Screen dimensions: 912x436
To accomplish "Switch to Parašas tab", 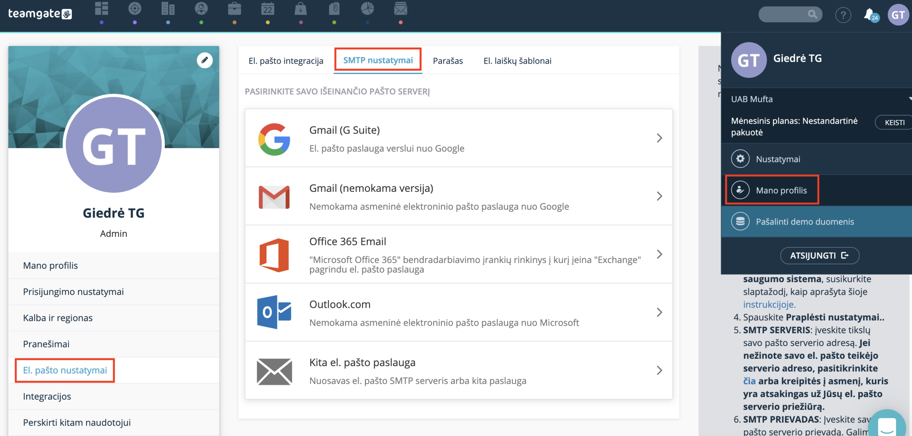I will [x=448, y=61].
